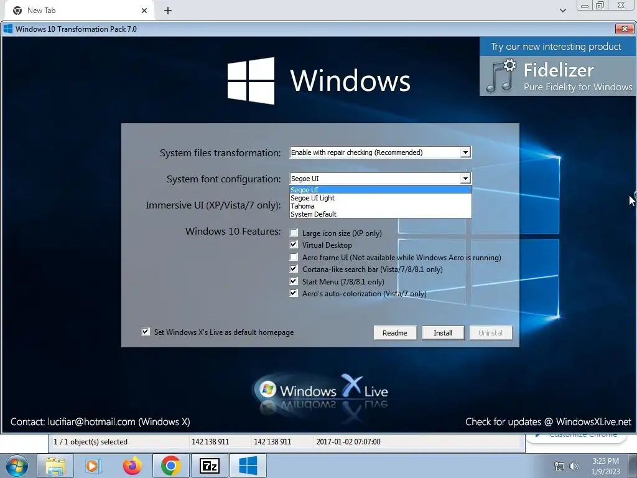Toggle Start Menu (7/8/8.1 only) checkbox
This screenshot has height=478, width=637.
click(294, 281)
